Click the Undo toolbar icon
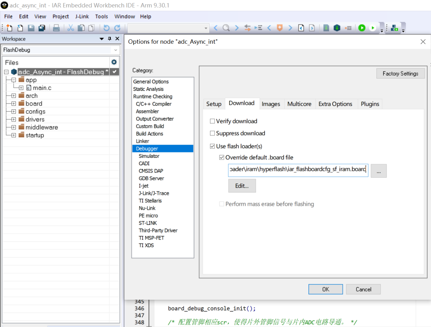Image resolution: width=431 pixels, height=327 pixels. tap(106, 28)
